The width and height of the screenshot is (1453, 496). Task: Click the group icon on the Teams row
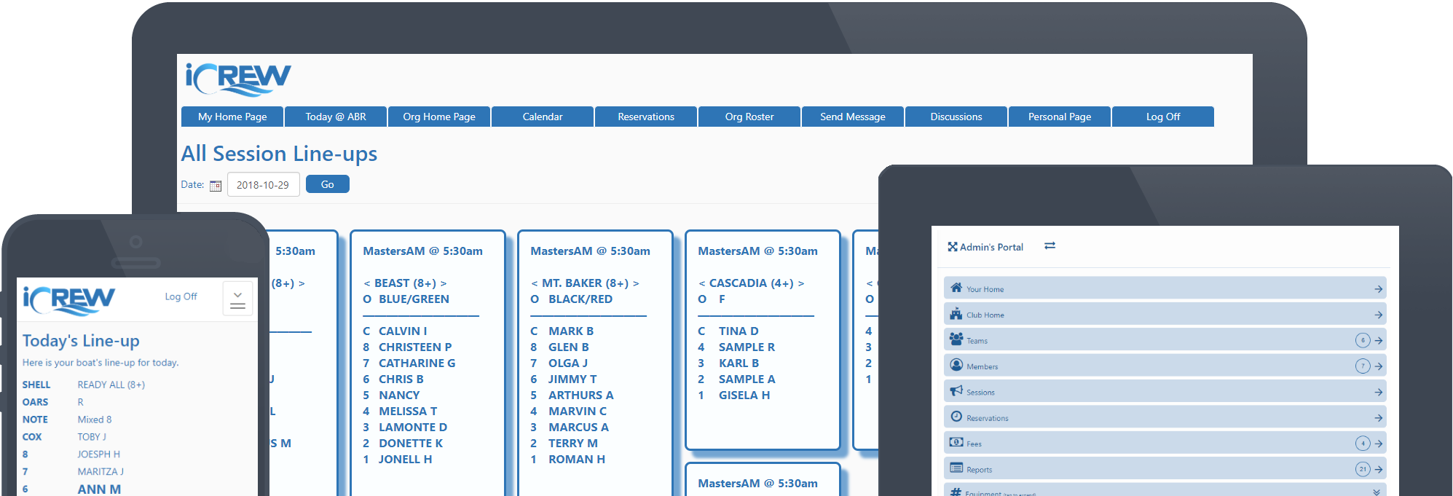(x=956, y=339)
